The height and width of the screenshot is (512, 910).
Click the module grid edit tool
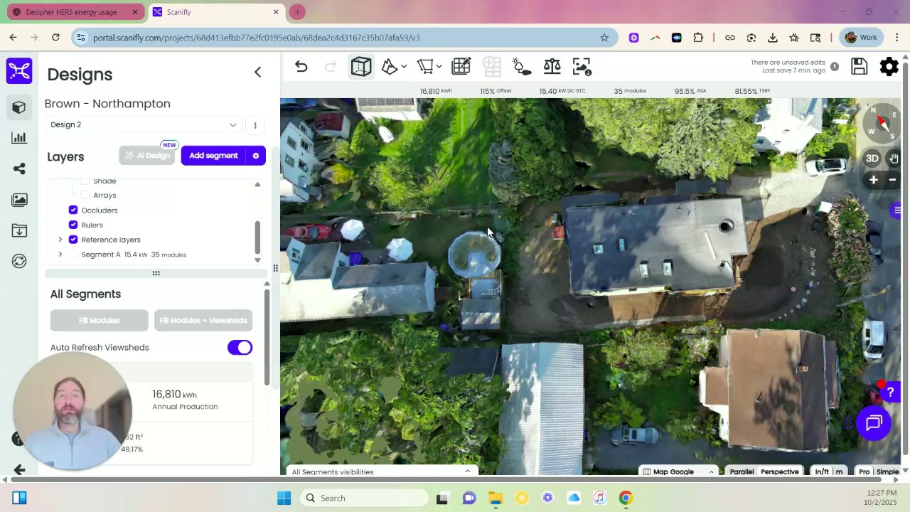461,67
